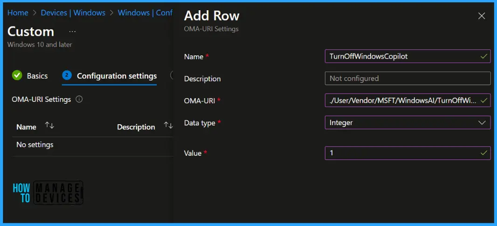Viewport: 497px width, 226px height.
Task: Click the Value input field
Action: tap(407, 153)
